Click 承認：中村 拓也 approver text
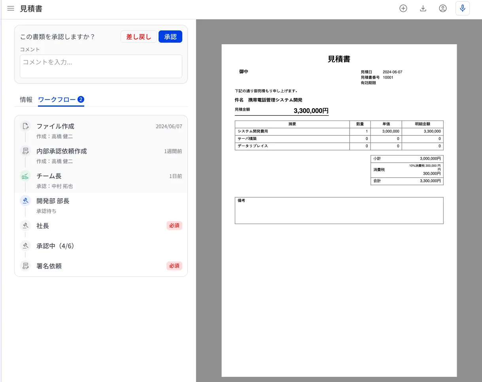Image resolution: width=482 pixels, height=382 pixels. coord(55,186)
